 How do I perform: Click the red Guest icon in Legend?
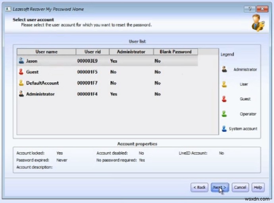pos(224,99)
